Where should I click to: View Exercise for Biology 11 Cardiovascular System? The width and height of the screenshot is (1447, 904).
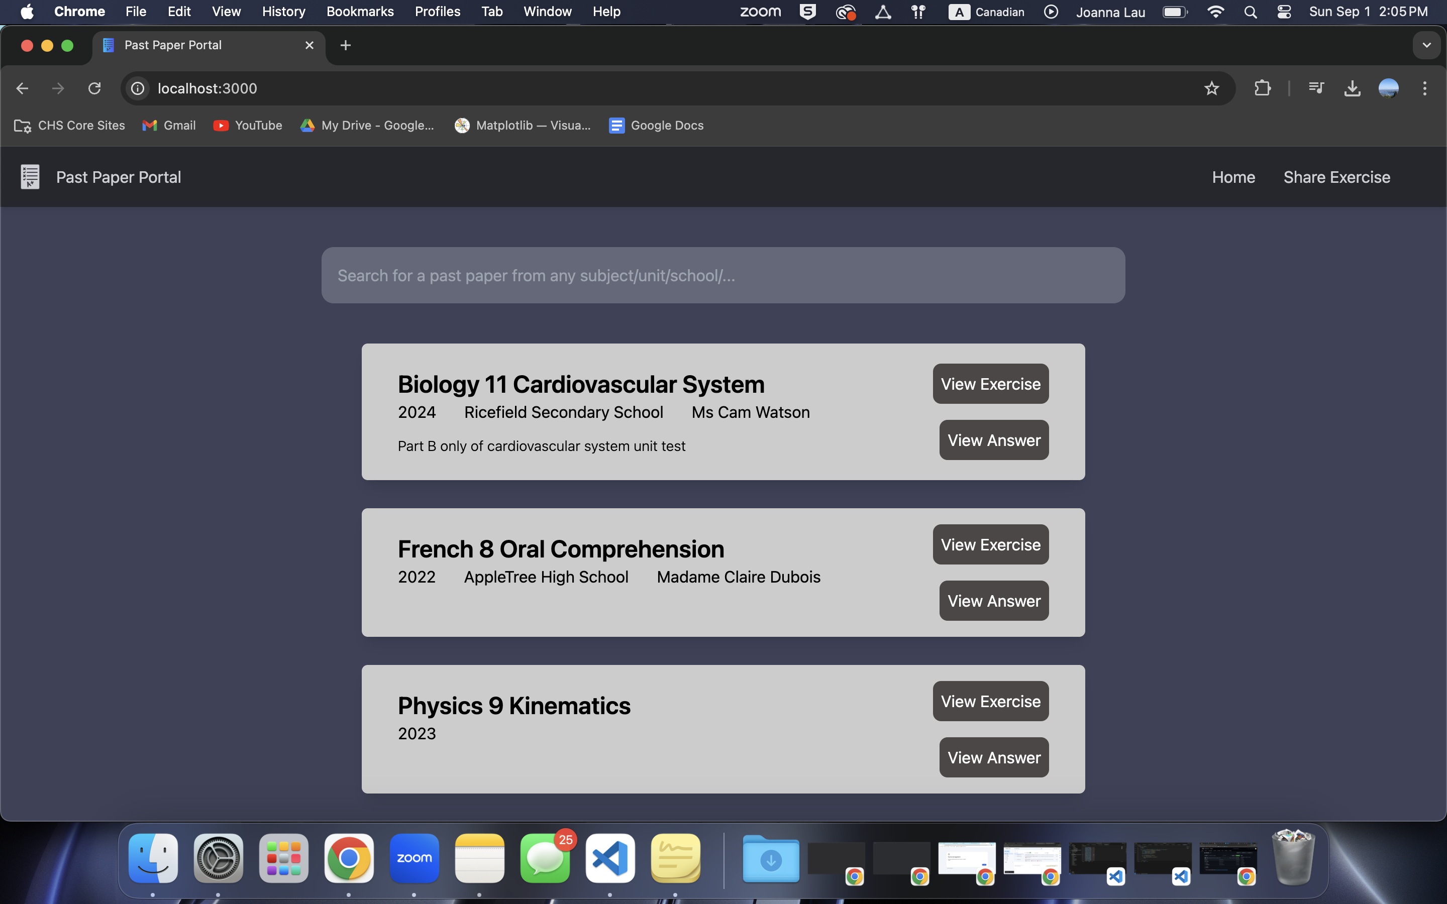pos(990,384)
